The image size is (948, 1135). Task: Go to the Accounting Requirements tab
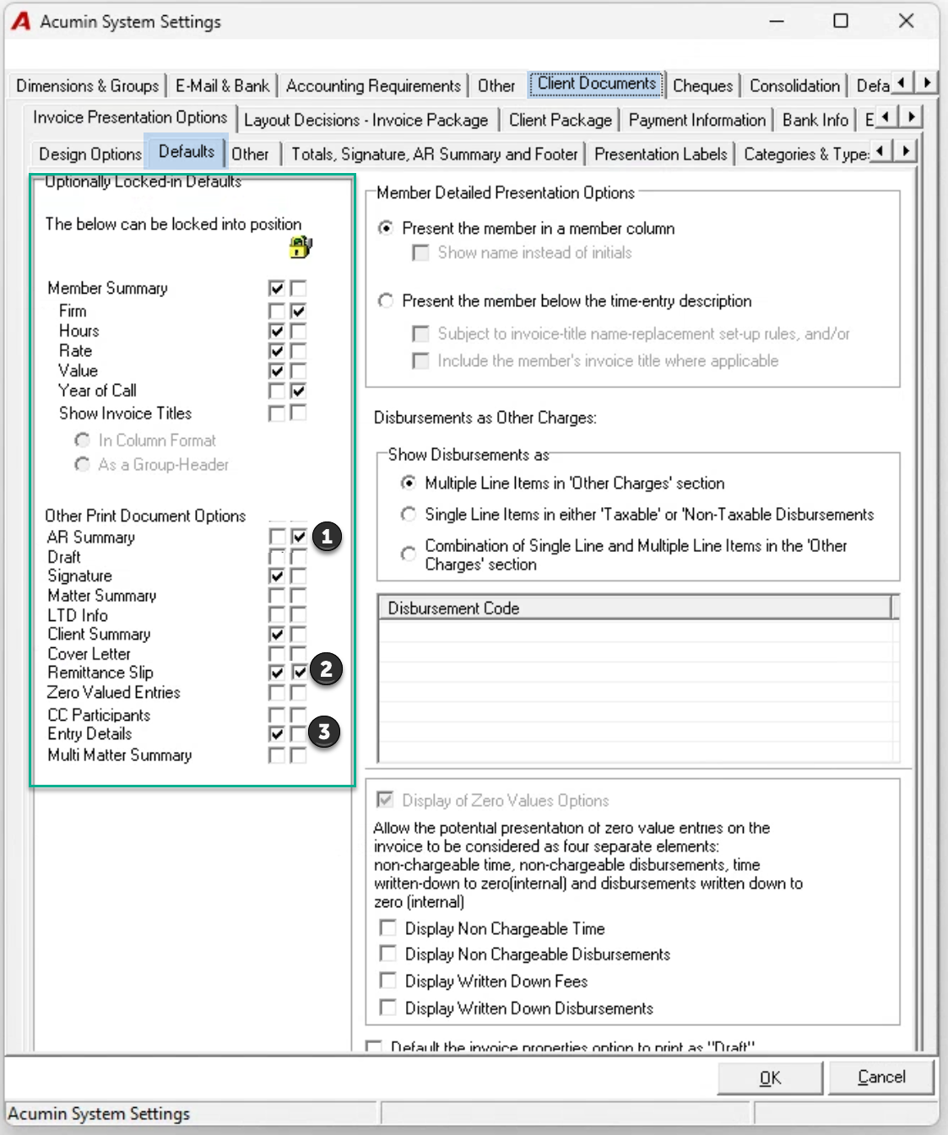click(373, 85)
